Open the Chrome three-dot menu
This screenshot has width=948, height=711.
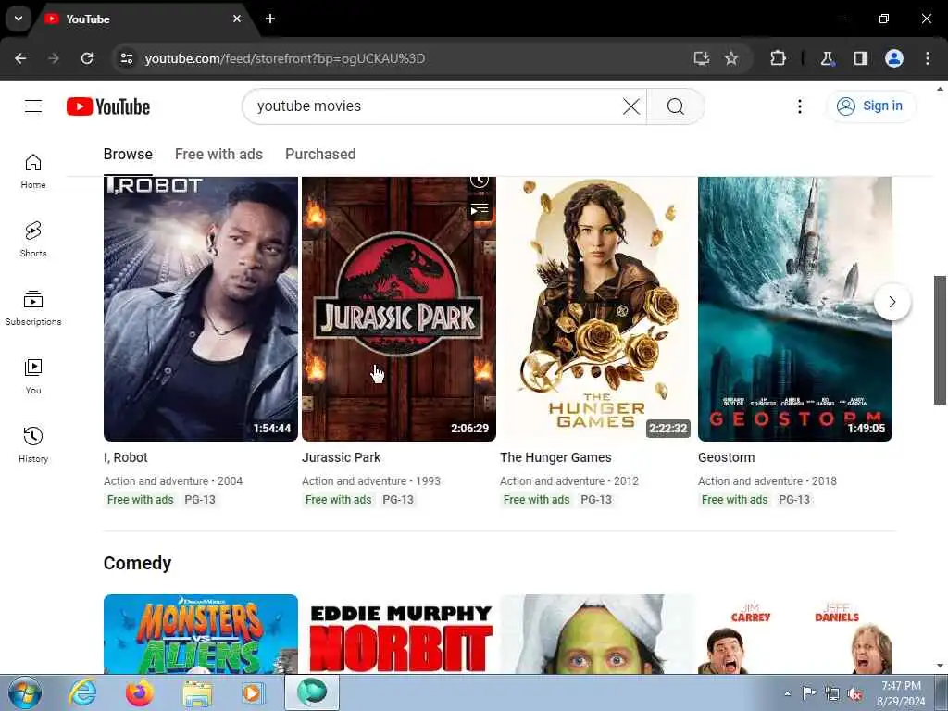(928, 58)
